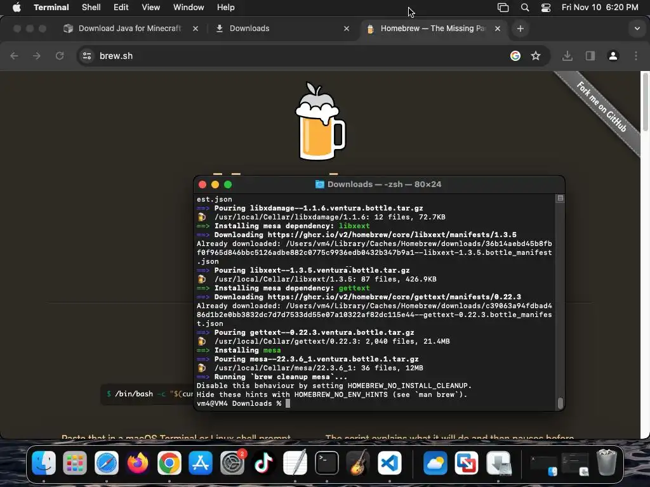Open the Chrome three-dot menu
650x487 pixels.
click(636, 56)
